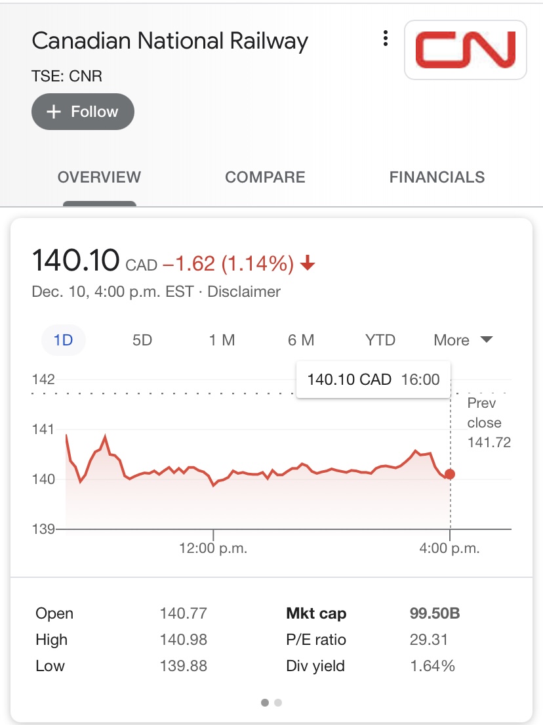Click the red data point on chart

coord(449,474)
